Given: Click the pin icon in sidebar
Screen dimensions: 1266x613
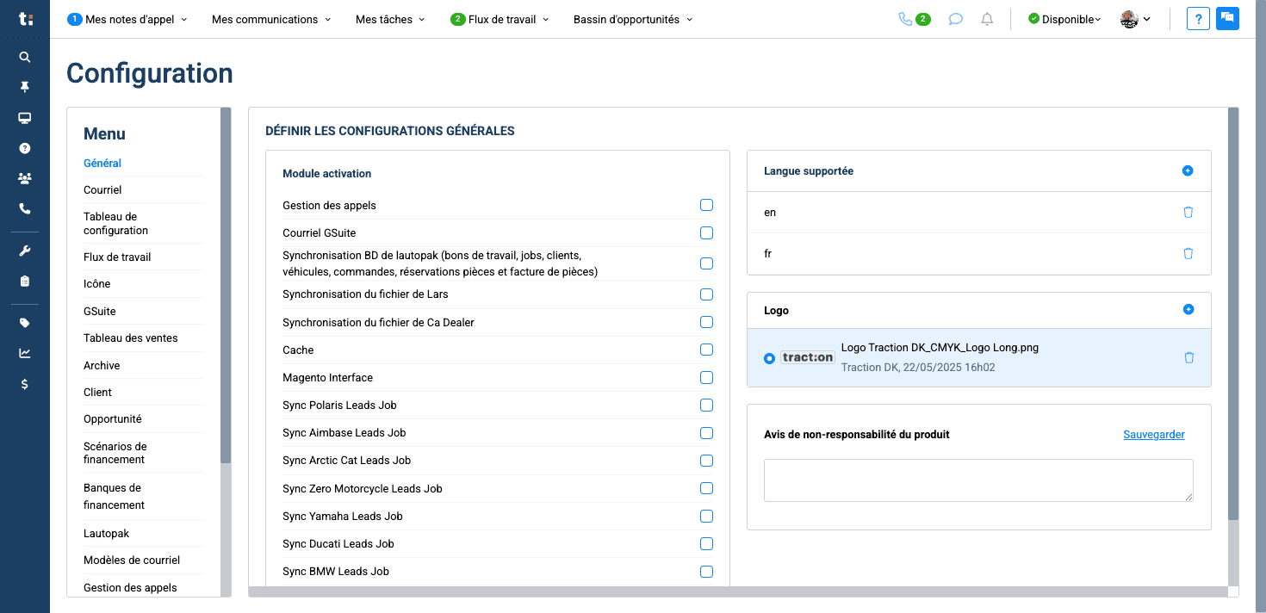Looking at the screenshot, I should 25,87.
